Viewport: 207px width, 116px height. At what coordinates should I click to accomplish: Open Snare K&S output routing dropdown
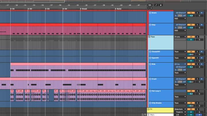[x=180, y=19]
